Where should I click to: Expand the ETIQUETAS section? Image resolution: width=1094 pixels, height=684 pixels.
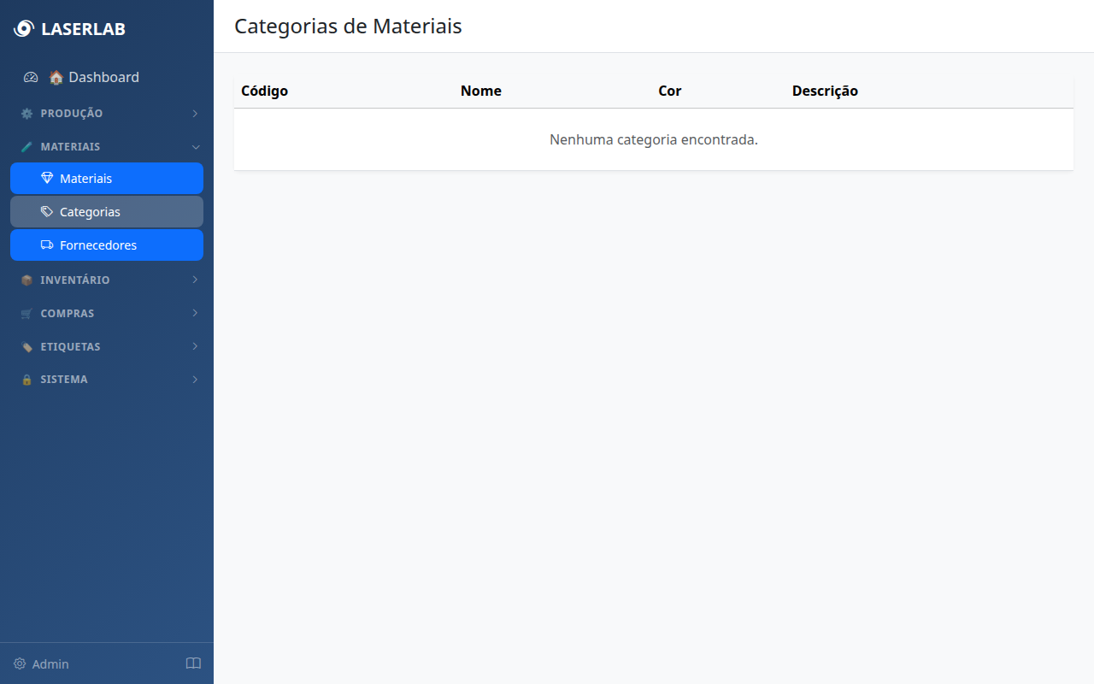194,346
